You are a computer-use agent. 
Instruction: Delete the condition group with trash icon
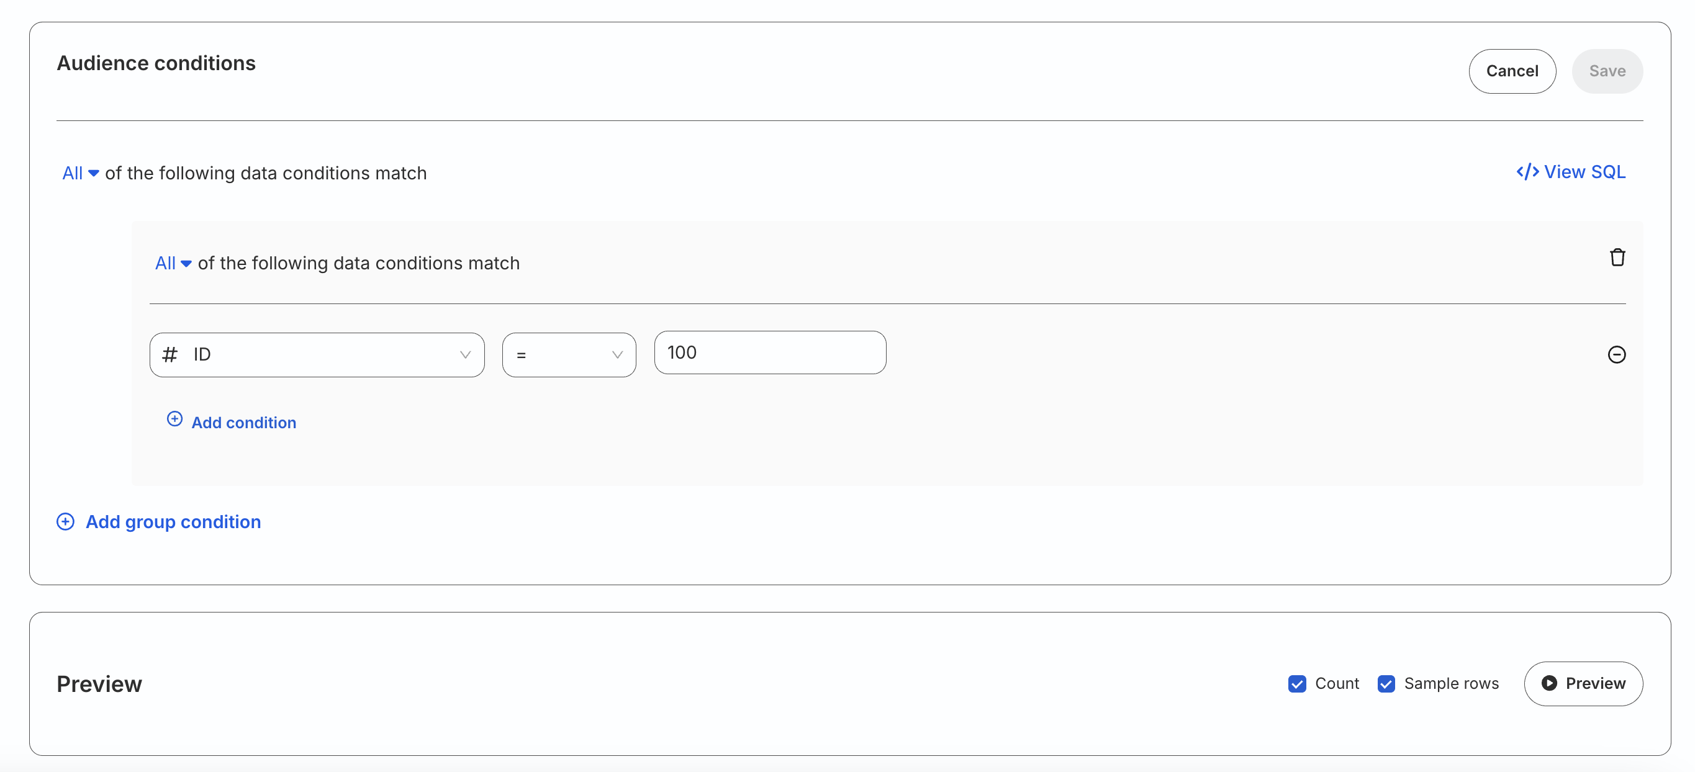[1617, 257]
